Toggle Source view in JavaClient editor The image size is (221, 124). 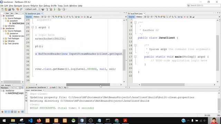(x=132, y=17)
